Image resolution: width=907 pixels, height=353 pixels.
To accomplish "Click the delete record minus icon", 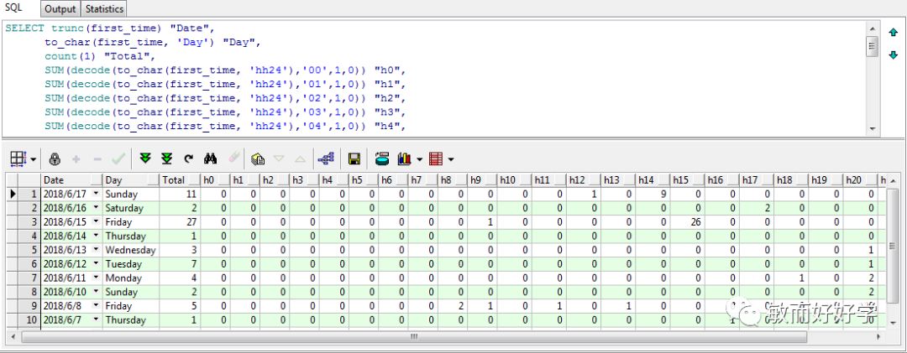I will pyautogui.click(x=97, y=158).
